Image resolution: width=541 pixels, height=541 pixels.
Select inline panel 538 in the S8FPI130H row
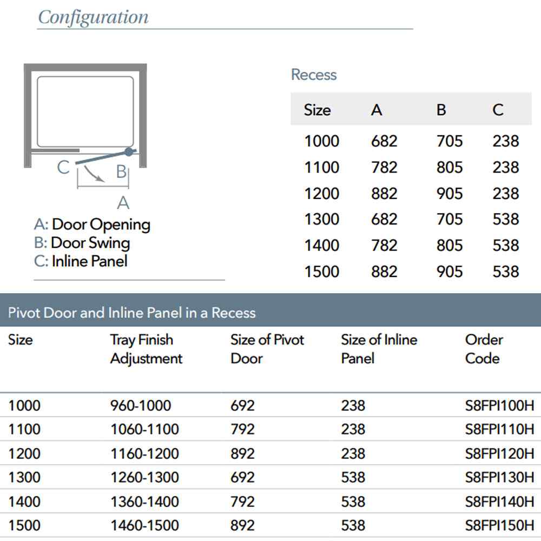tap(353, 478)
